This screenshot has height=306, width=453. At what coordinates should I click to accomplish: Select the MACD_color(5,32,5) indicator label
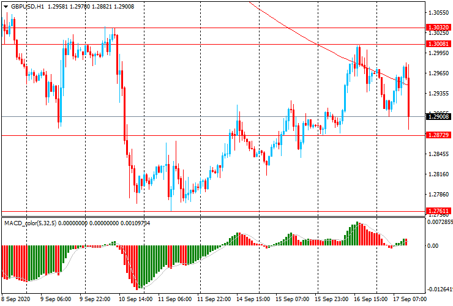(31, 223)
